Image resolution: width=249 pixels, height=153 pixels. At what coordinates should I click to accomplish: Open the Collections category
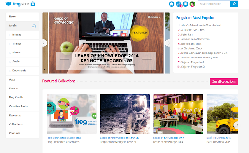click(x=23, y=124)
